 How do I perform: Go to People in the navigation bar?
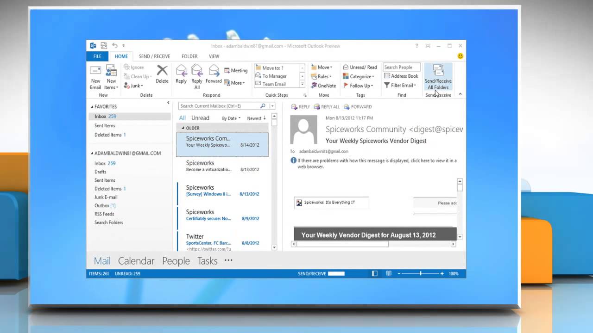coord(176,261)
